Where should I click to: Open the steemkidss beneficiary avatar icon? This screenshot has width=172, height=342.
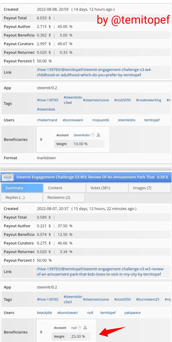click(98, 135)
